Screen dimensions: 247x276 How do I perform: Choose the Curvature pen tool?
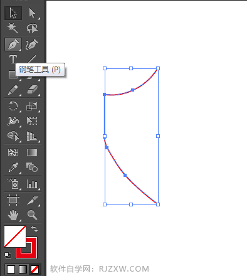(32, 45)
